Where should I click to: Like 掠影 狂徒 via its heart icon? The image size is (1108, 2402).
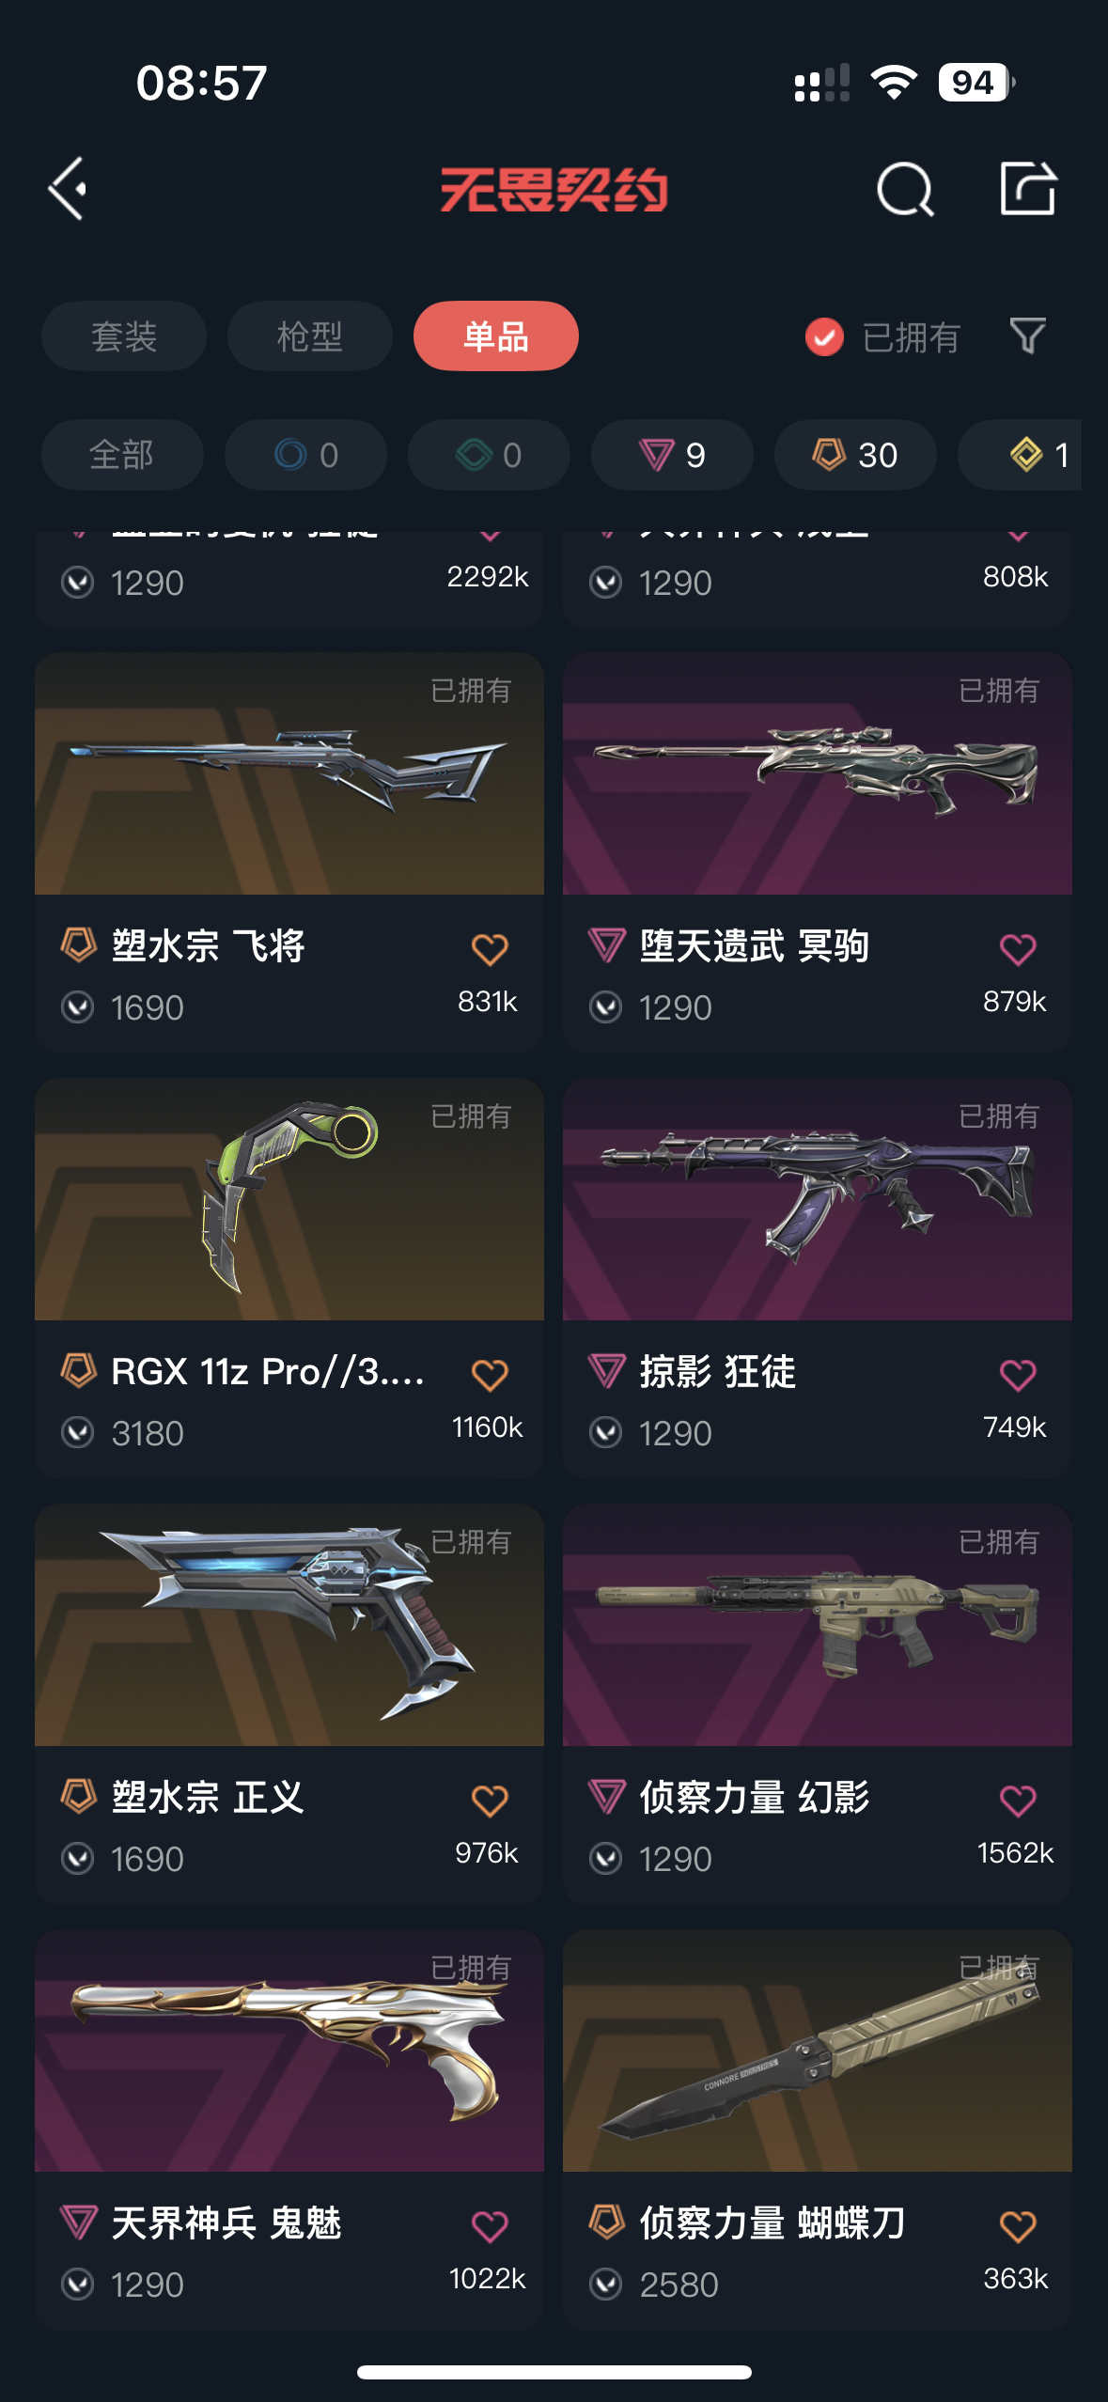tap(1018, 1375)
